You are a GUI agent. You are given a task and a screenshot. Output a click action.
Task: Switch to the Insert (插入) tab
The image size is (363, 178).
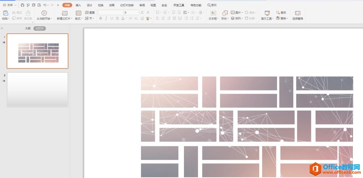[x=78, y=5]
